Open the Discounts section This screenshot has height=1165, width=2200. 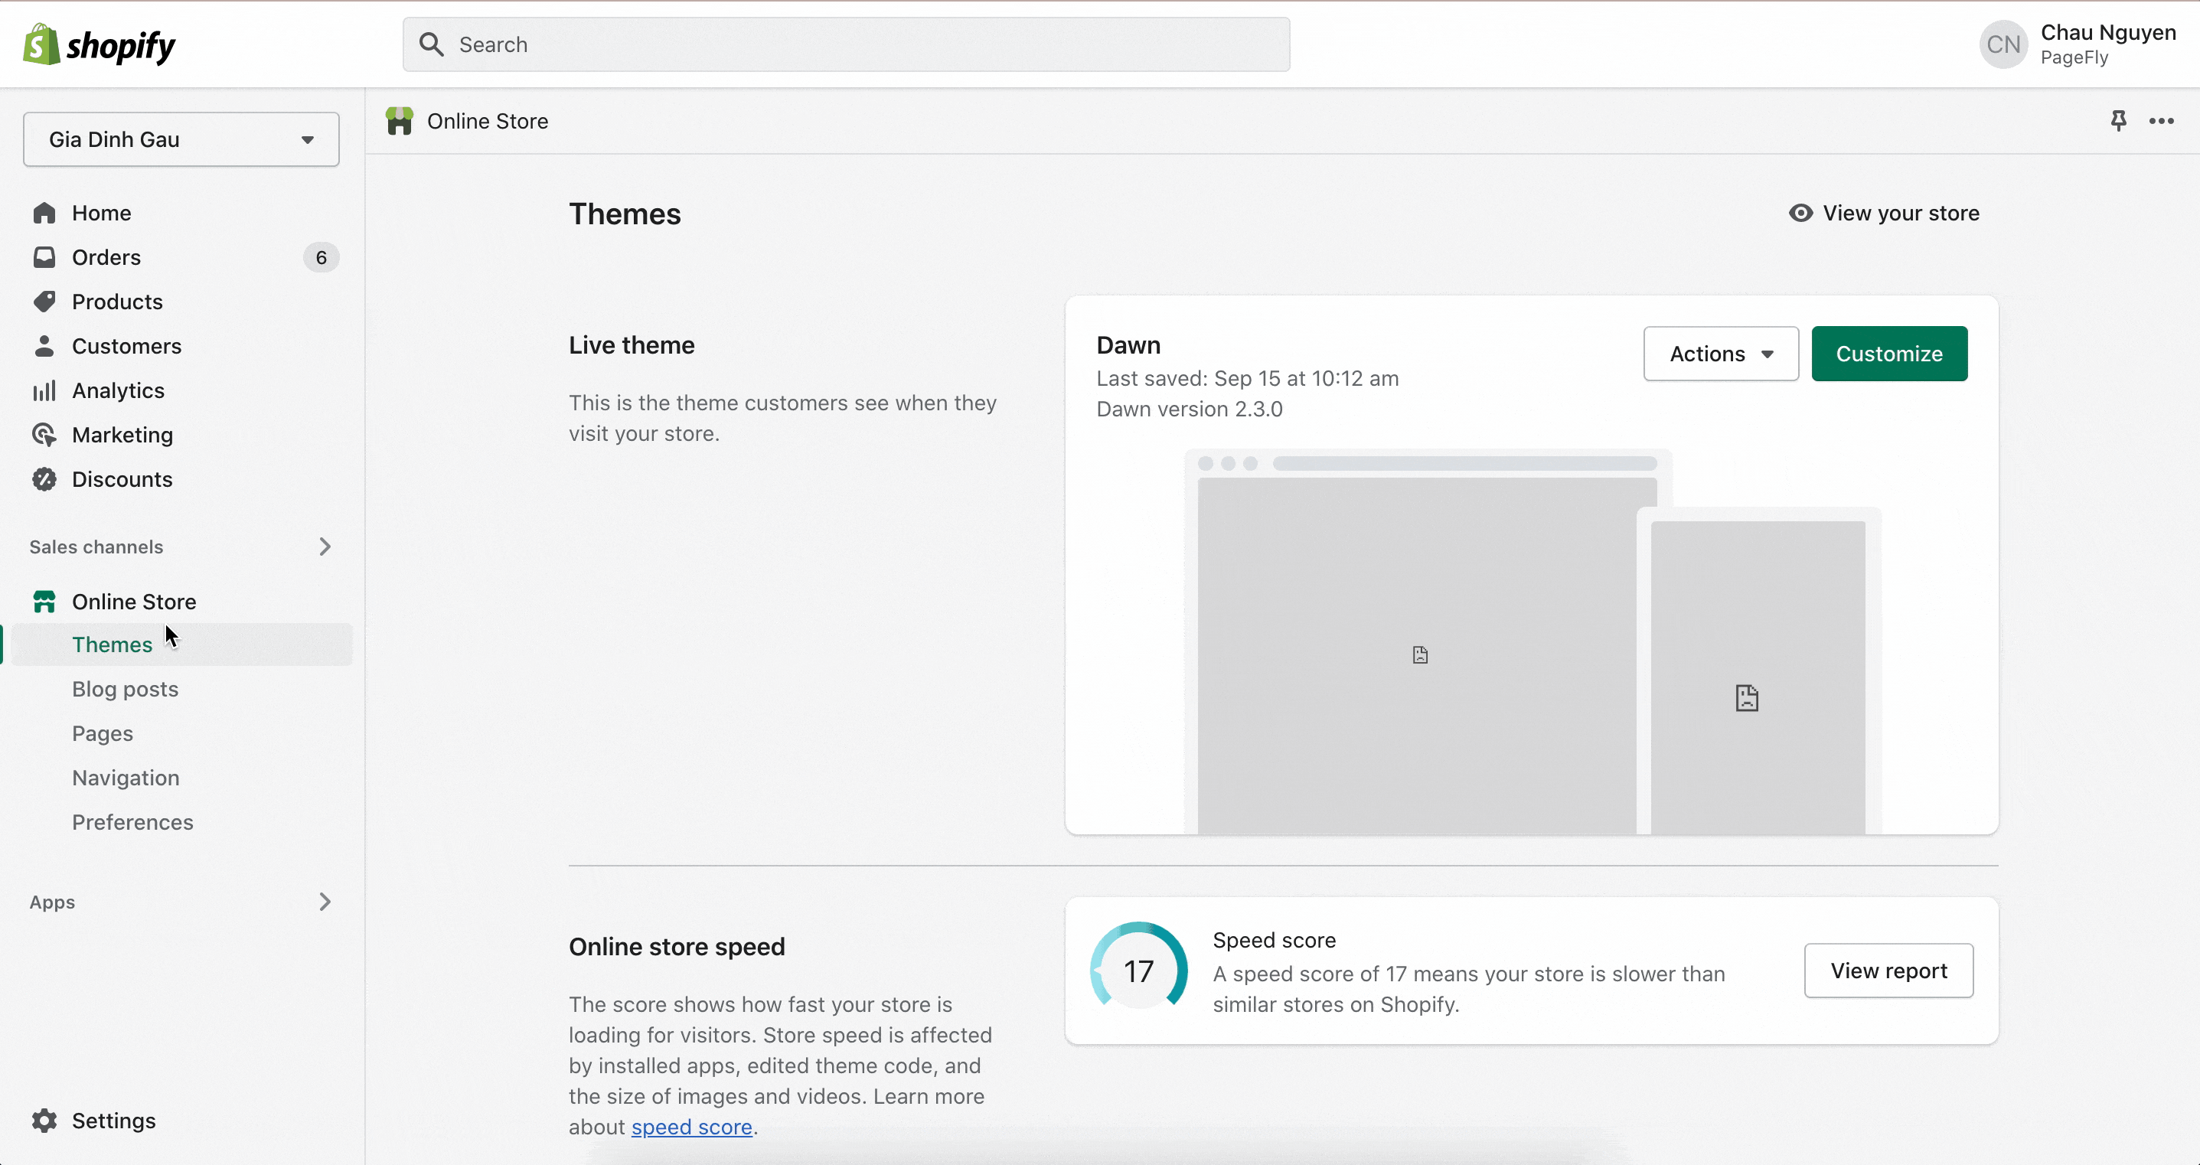coord(122,479)
